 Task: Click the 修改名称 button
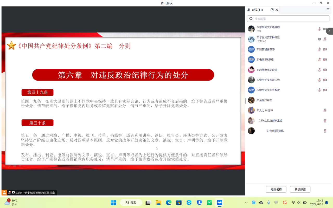pos(276,190)
